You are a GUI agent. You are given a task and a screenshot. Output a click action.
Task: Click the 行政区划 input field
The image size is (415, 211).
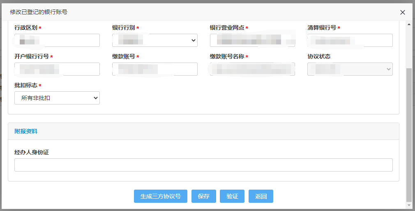(57, 40)
